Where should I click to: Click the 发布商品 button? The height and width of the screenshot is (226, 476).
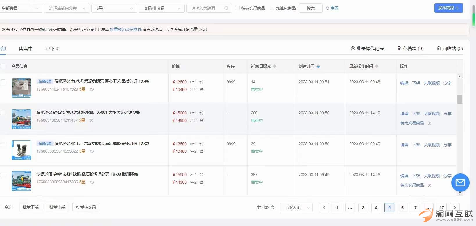point(448,8)
